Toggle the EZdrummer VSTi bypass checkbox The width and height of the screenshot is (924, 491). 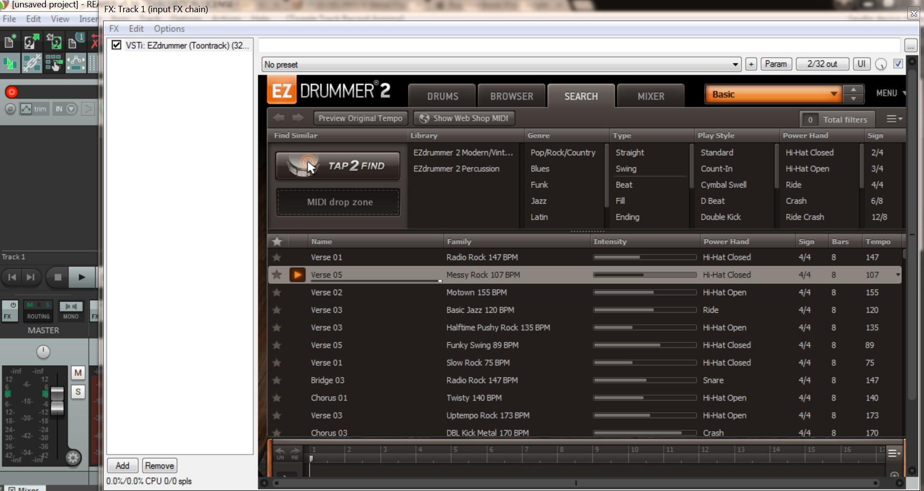coord(116,45)
